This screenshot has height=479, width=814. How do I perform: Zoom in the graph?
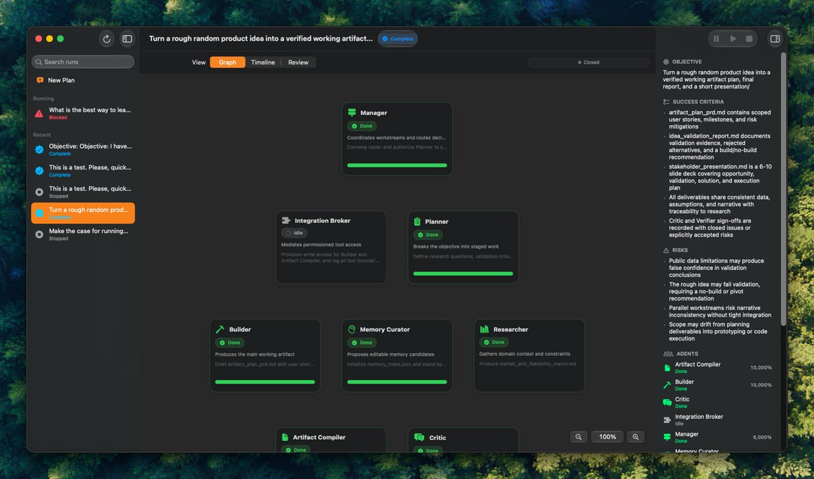pyautogui.click(x=635, y=437)
